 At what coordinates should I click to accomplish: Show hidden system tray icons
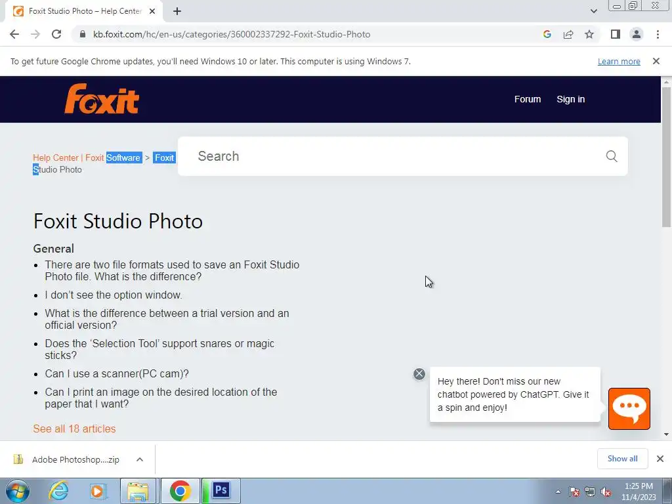click(x=558, y=492)
